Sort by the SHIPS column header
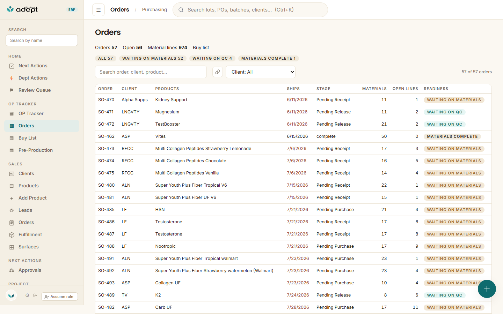Image resolution: width=503 pixels, height=314 pixels. [x=293, y=89]
